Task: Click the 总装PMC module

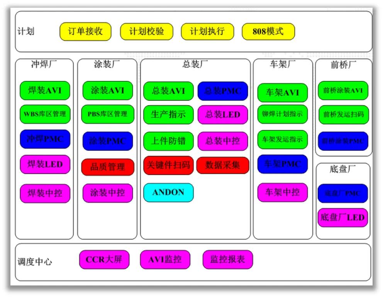Action: point(223,91)
